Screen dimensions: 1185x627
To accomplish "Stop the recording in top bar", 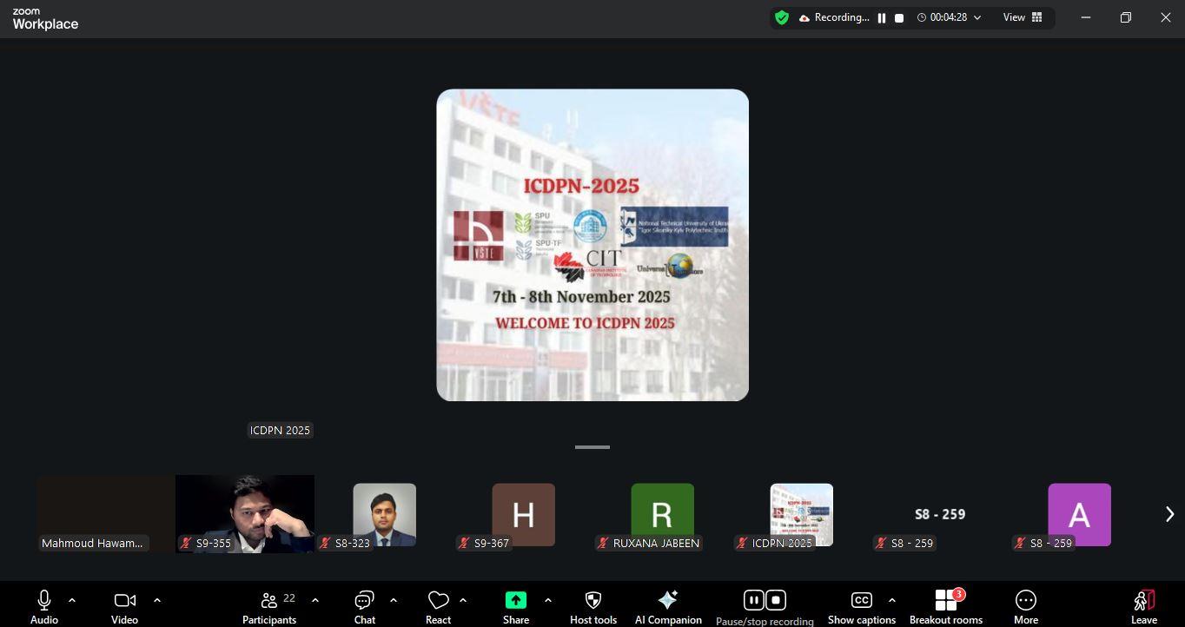I will pos(899,17).
